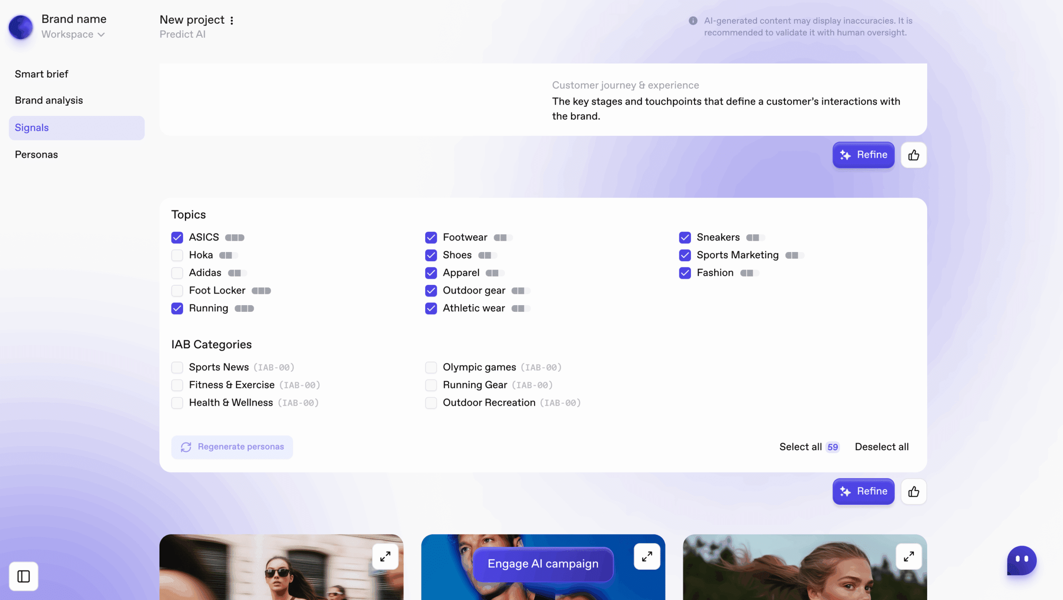1063x600 pixels.
Task: Open the three-dot menu next to New project
Action: pyautogui.click(x=232, y=20)
